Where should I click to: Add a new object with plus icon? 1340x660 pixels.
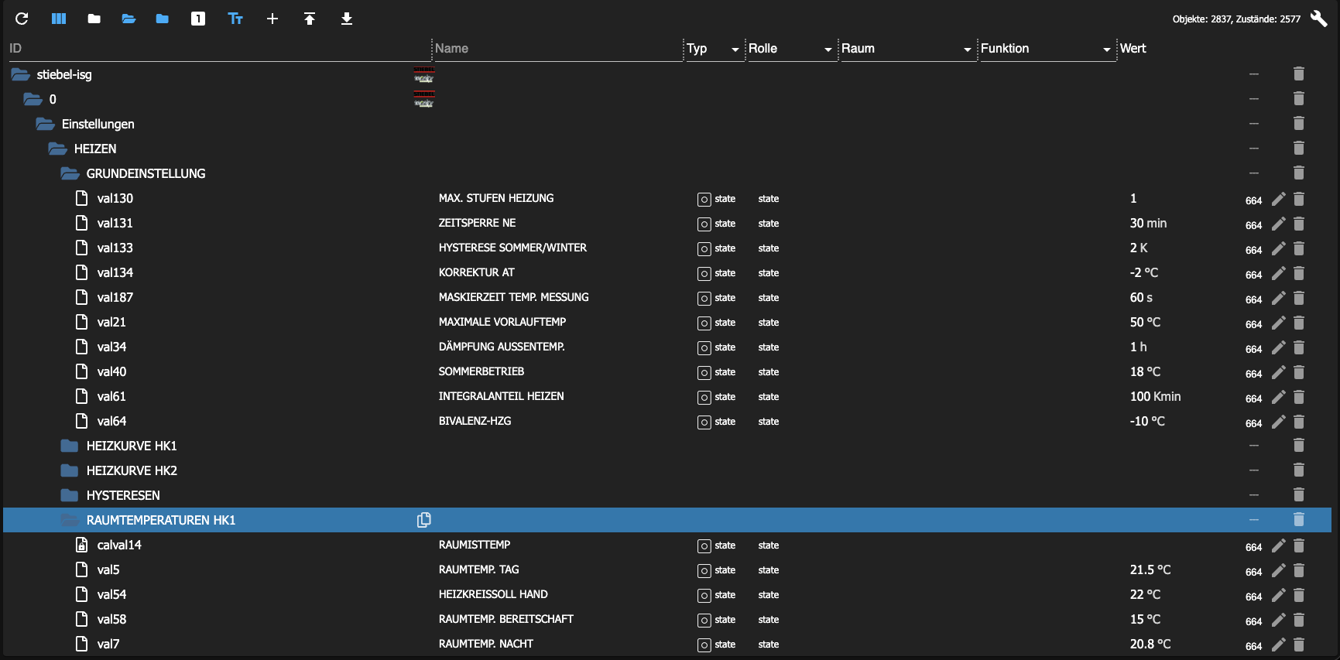click(272, 19)
